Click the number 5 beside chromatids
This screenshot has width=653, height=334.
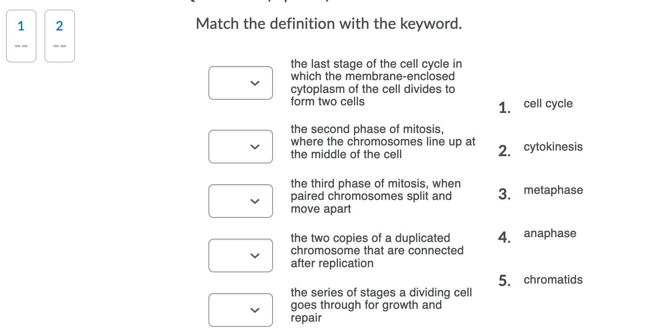(504, 281)
